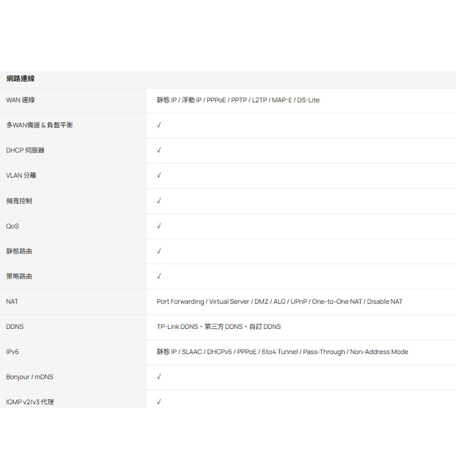Click the IPv6 row label
456x456 pixels.
[x=12, y=352]
